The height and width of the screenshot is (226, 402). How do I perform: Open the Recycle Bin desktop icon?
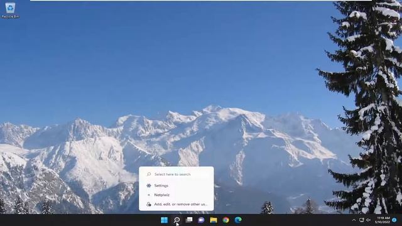click(10, 10)
